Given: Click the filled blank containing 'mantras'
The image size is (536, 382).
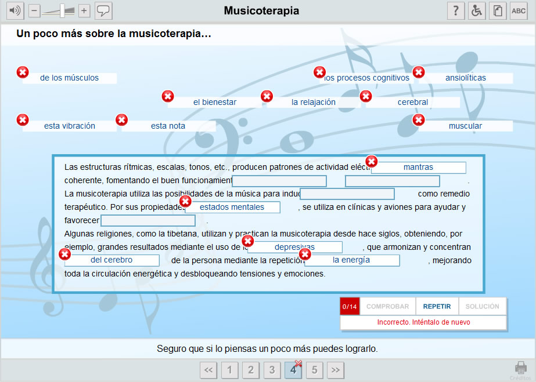Looking at the screenshot, I should point(419,168).
